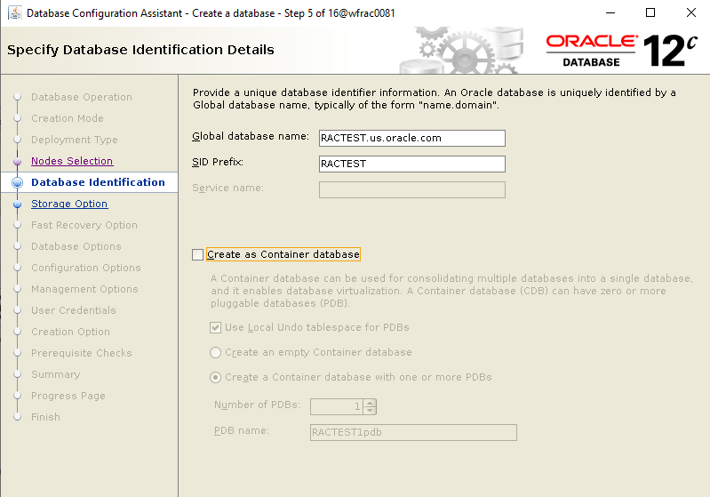Image resolution: width=710 pixels, height=497 pixels.
Task: Click the SID Prefix input field
Action: point(412,164)
